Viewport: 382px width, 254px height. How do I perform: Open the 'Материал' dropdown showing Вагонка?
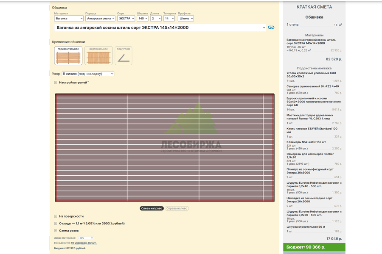69,19
